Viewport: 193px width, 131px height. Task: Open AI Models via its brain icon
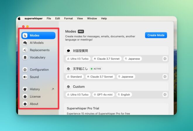(x=25, y=43)
